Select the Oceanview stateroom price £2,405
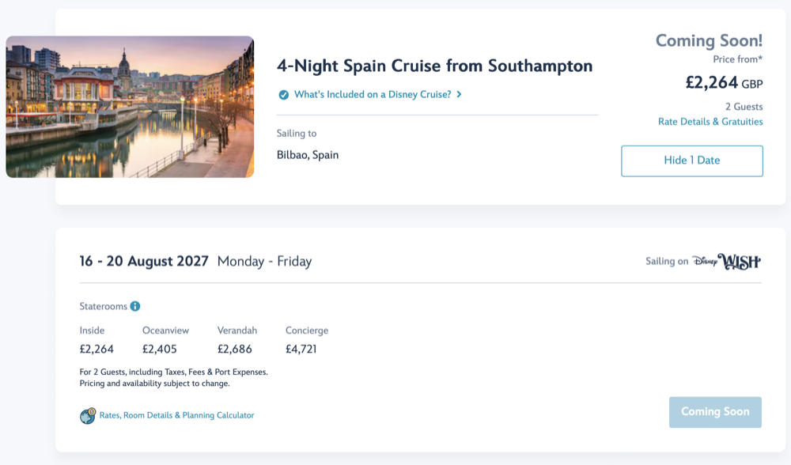Screen dimensions: 791x465 [x=160, y=349]
